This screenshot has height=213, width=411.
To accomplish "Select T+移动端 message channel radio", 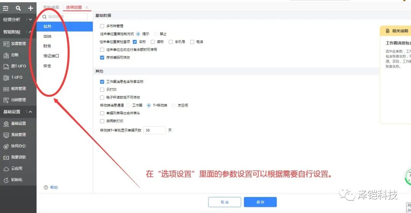I will 149,105.
